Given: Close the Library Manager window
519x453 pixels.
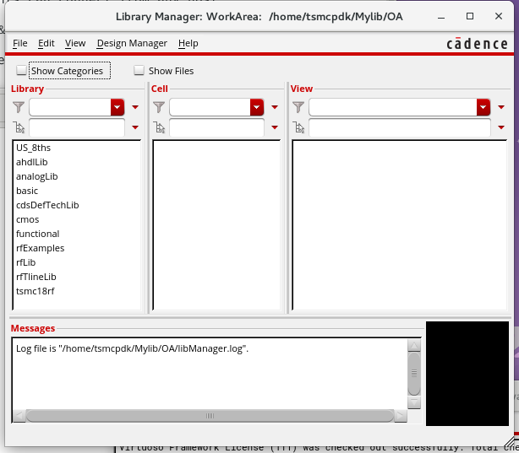Looking at the screenshot, I should click(499, 16).
